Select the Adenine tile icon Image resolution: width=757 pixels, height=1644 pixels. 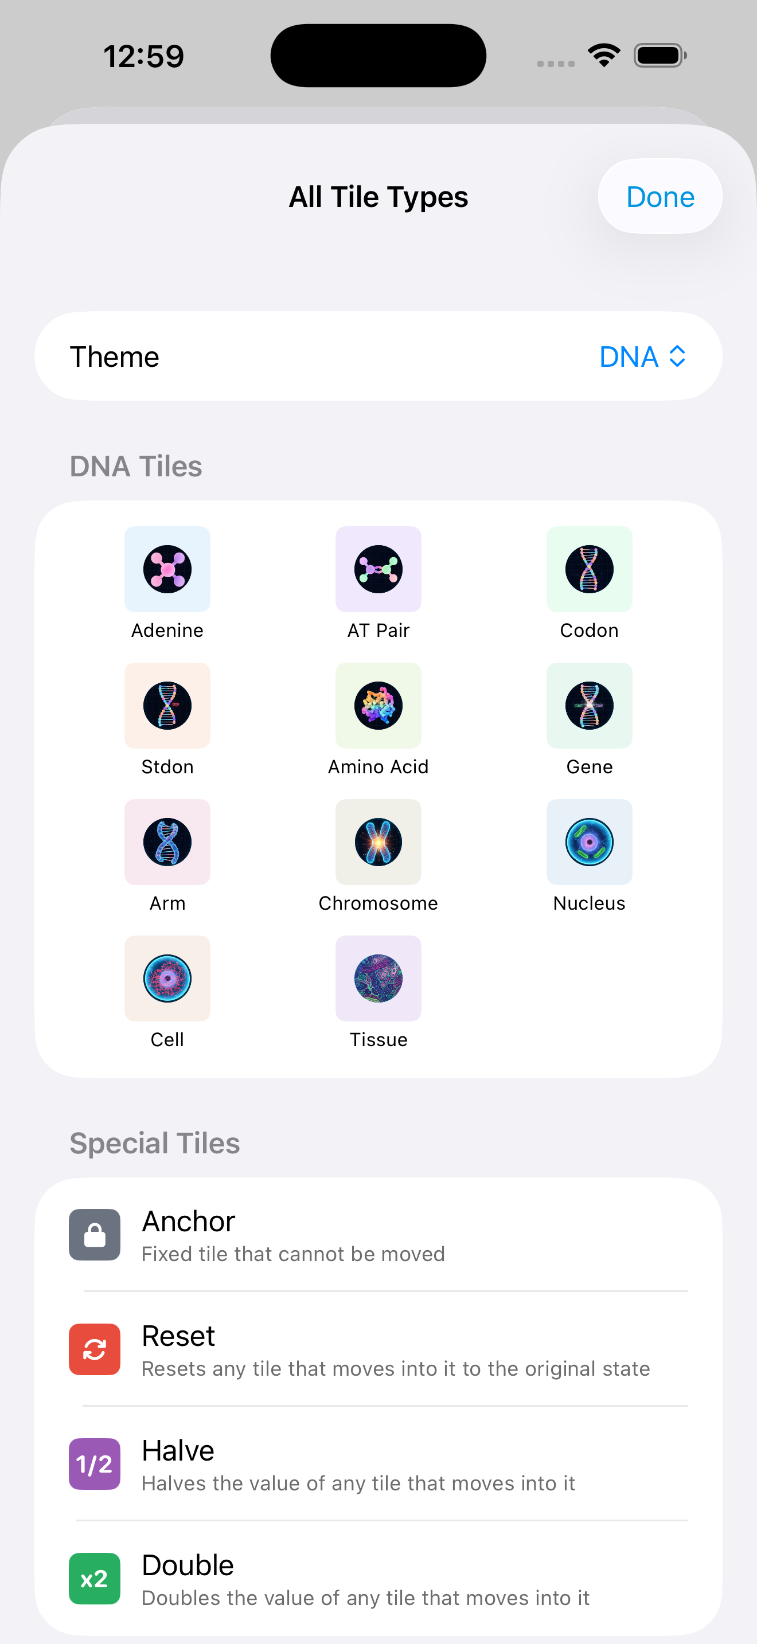pyautogui.click(x=167, y=569)
